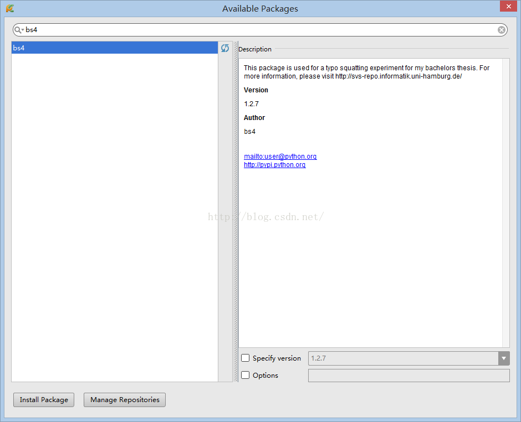
Task: Focus the package search input field
Action: click(260, 30)
